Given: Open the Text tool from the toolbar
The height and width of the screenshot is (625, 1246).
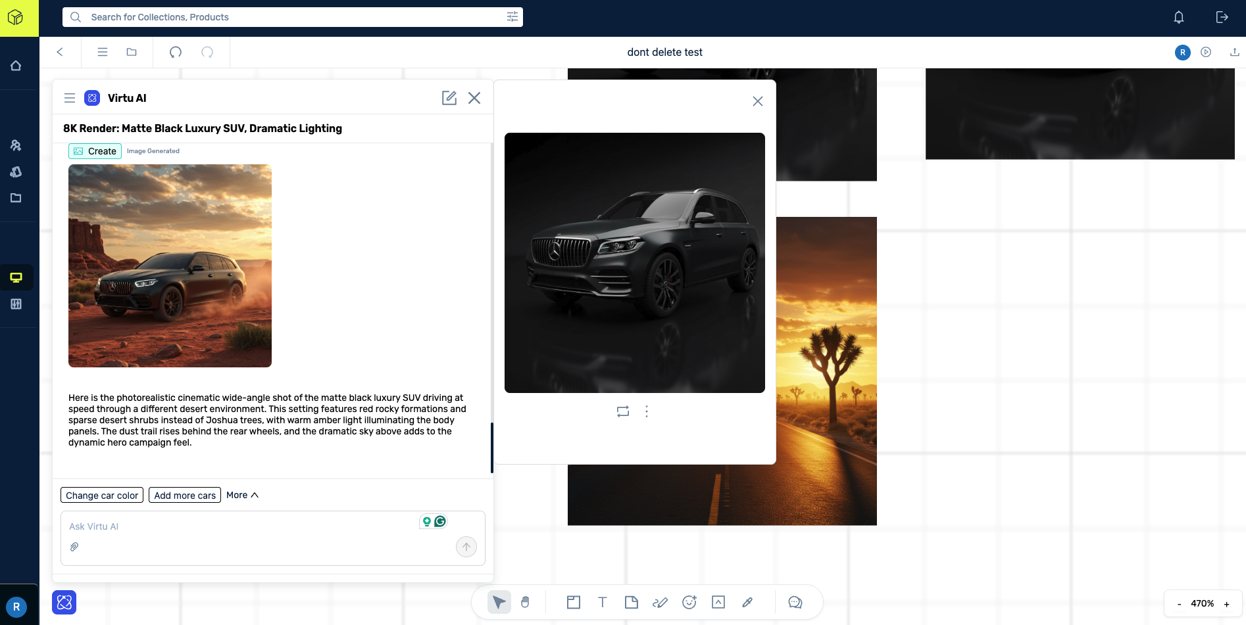Looking at the screenshot, I should (x=602, y=602).
